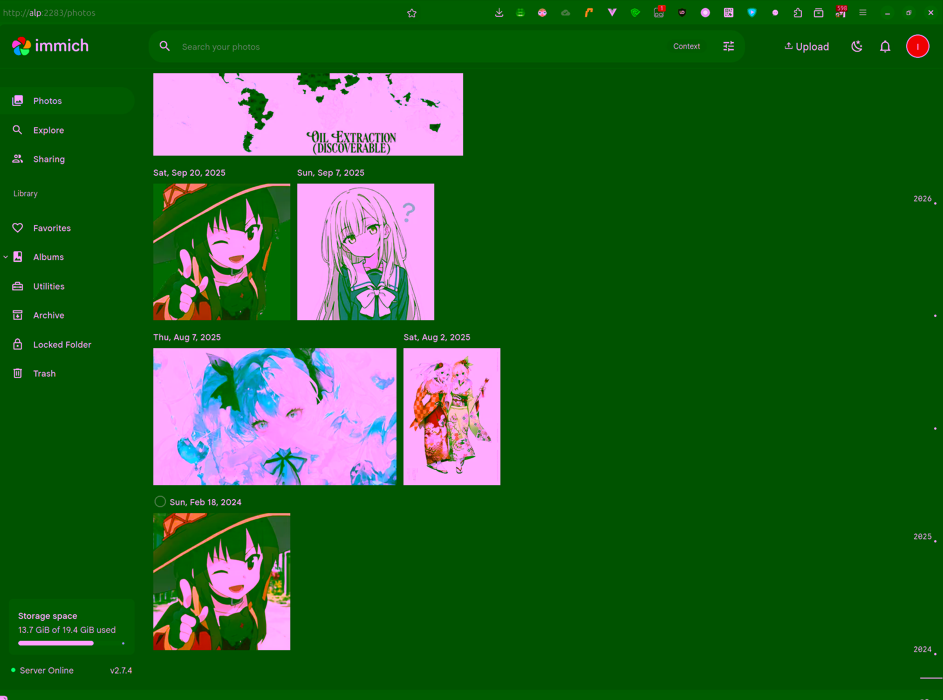943x700 pixels.
Task: Toggle dark mode moon icon
Action: tap(856, 46)
